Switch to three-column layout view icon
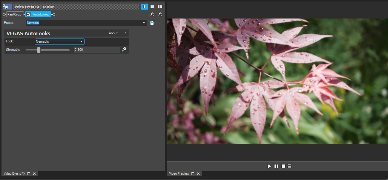 (x=160, y=7)
